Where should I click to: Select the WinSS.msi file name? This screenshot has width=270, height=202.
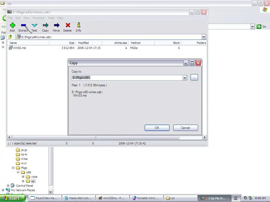[20, 48]
